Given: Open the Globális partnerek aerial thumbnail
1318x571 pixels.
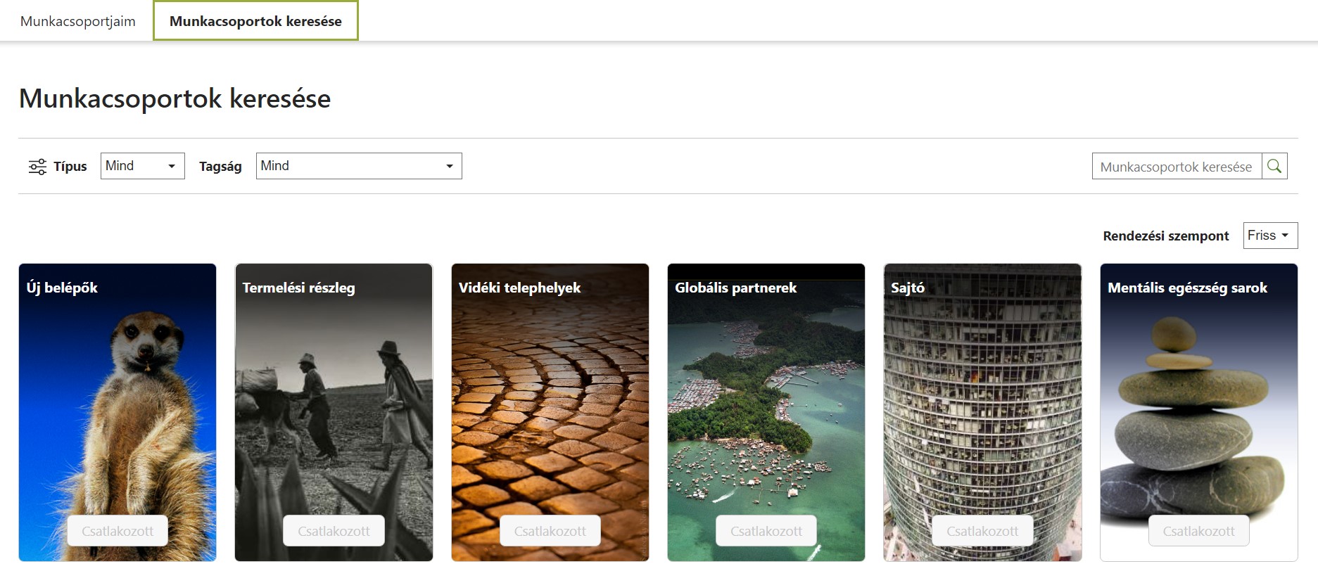Looking at the screenshot, I should click(x=766, y=412).
